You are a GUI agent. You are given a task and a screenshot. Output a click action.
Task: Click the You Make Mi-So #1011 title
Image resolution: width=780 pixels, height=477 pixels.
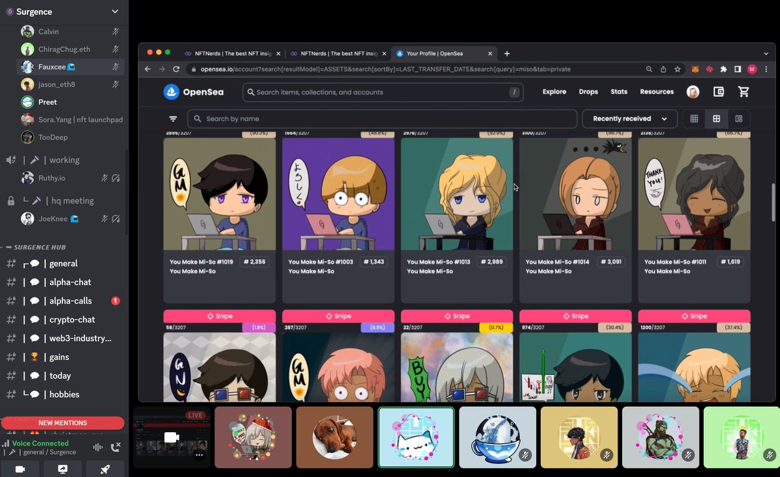tap(676, 262)
